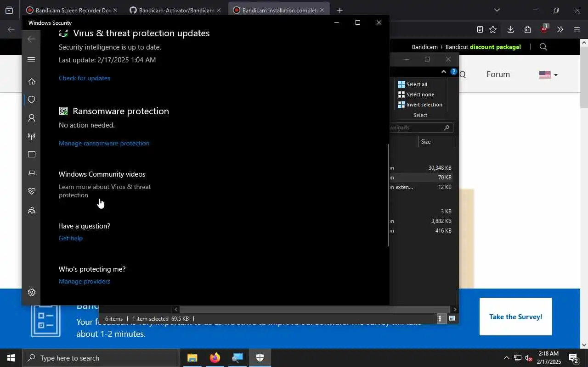Select the file sized 30,348 KB
The height and width of the screenshot is (367, 588).
(x=420, y=168)
